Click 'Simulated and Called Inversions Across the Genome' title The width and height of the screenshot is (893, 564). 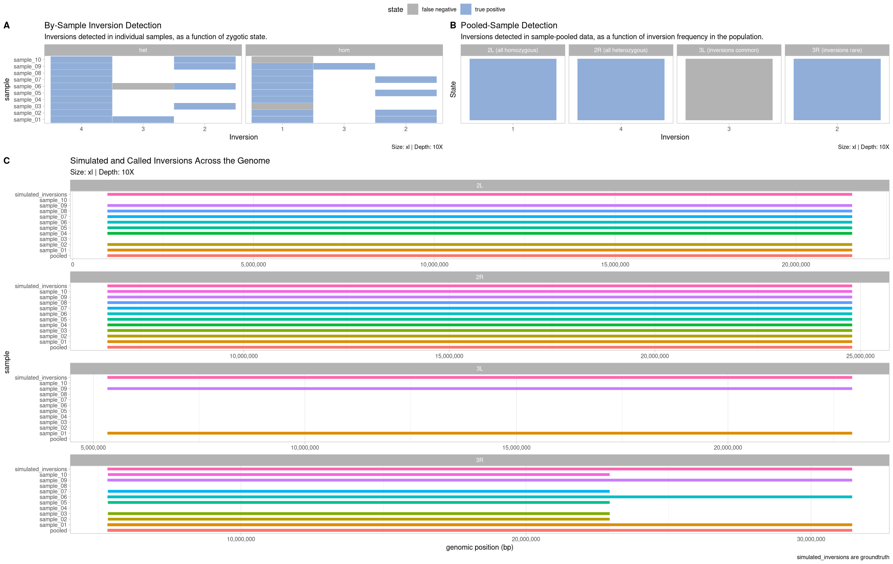coord(170,161)
